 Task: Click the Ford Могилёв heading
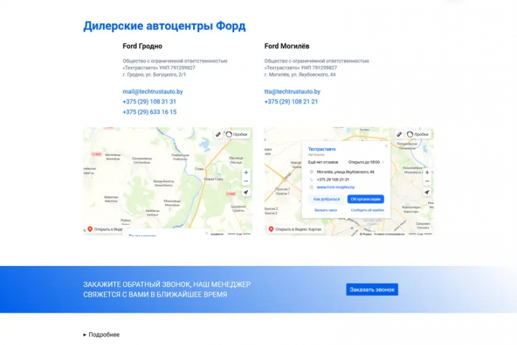[287, 46]
